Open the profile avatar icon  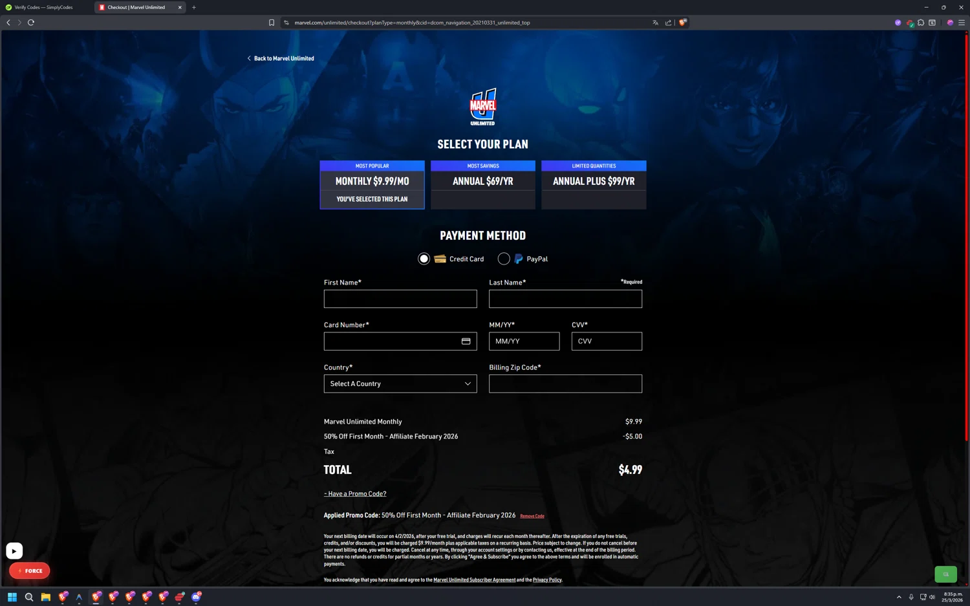[950, 23]
